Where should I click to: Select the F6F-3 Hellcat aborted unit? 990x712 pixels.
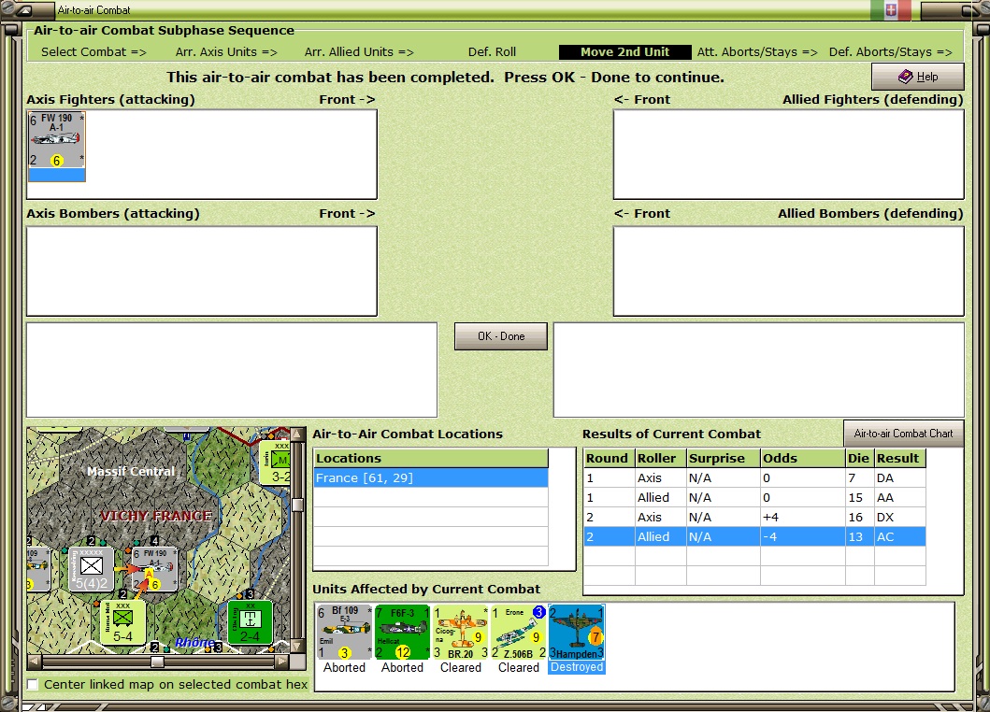coord(402,632)
